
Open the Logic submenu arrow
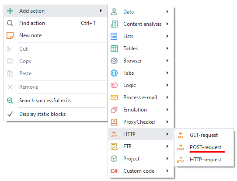click(x=167, y=85)
